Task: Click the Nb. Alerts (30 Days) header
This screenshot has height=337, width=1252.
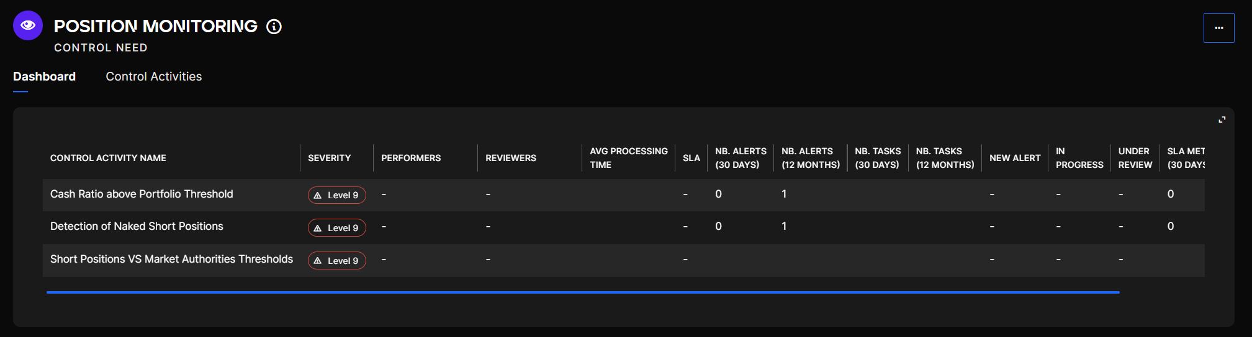Action: pyautogui.click(x=740, y=158)
